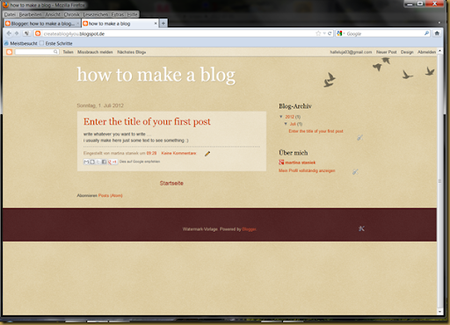Click the orange Blogger logo in the navbar
Screen dimensions: 450x325
10,52
